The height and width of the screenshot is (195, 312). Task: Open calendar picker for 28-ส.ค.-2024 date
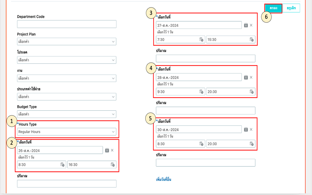pyautogui.click(x=246, y=77)
